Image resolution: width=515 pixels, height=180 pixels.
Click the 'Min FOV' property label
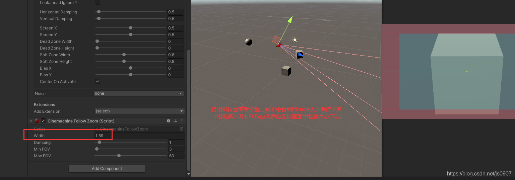pos(42,149)
